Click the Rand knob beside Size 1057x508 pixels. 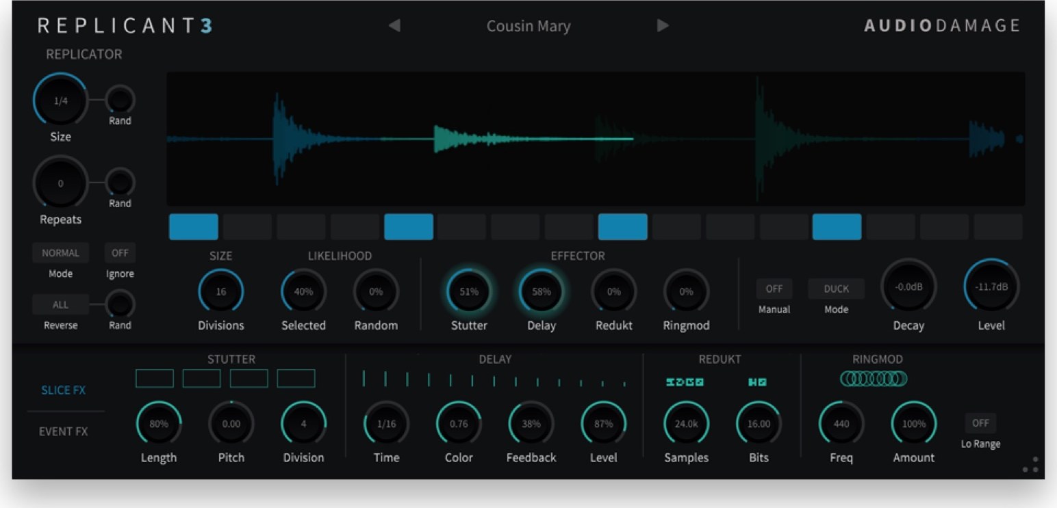[120, 100]
